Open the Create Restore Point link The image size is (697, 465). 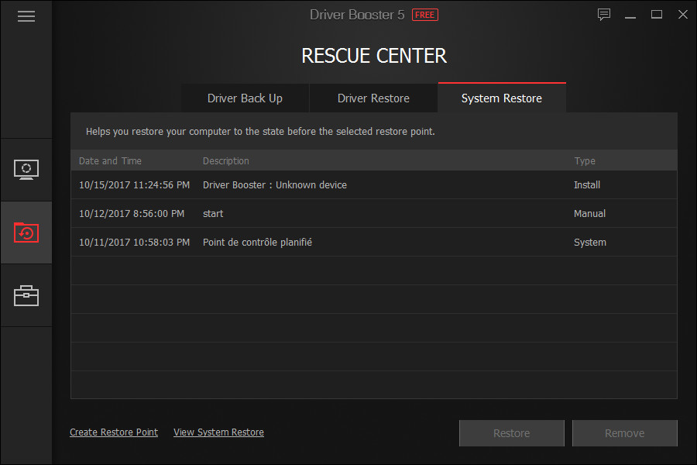point(113,432)
